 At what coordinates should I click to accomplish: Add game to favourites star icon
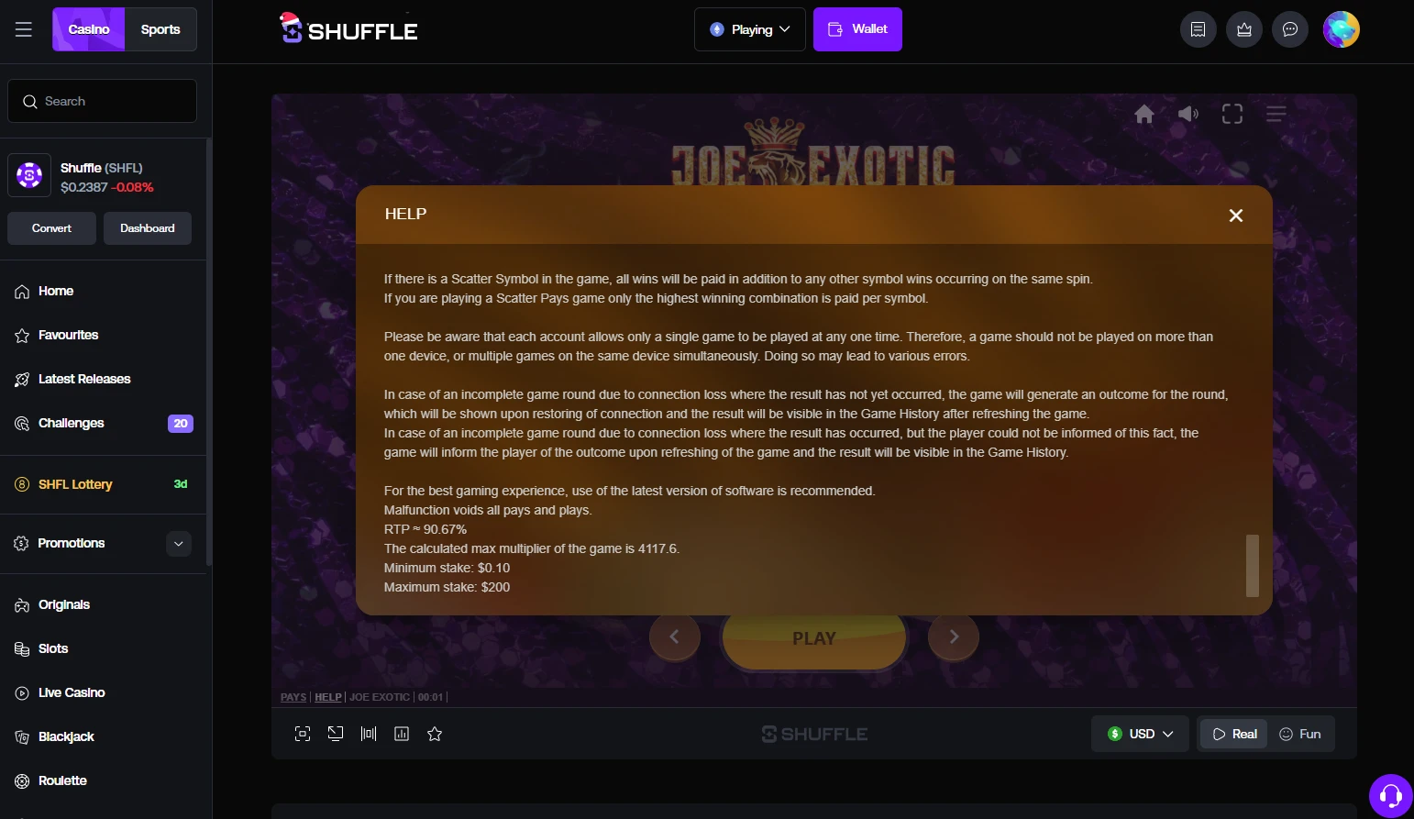tap(435, 734)
